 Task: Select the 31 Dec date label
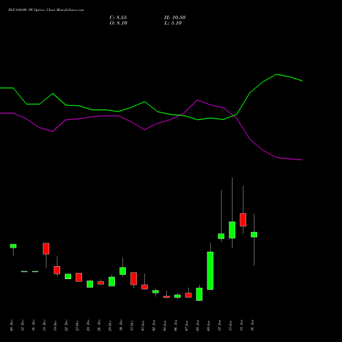(x=132, y=326)
